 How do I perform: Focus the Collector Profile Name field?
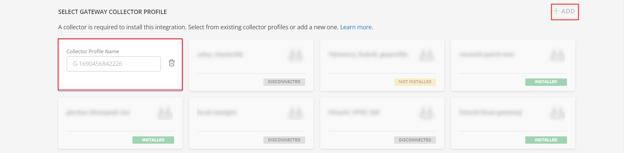[114, 64]
